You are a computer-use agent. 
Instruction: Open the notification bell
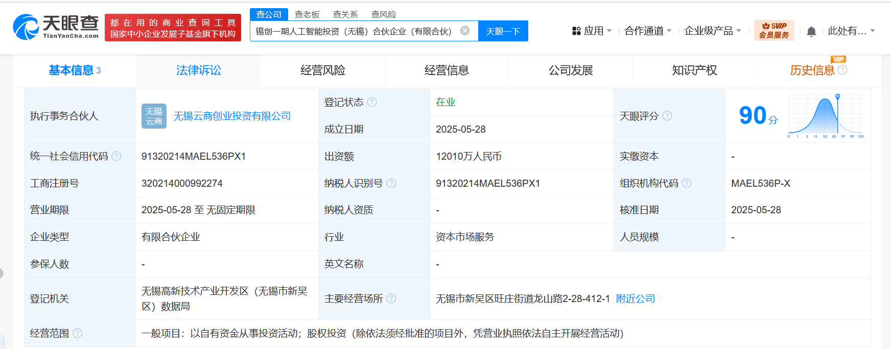811,32
